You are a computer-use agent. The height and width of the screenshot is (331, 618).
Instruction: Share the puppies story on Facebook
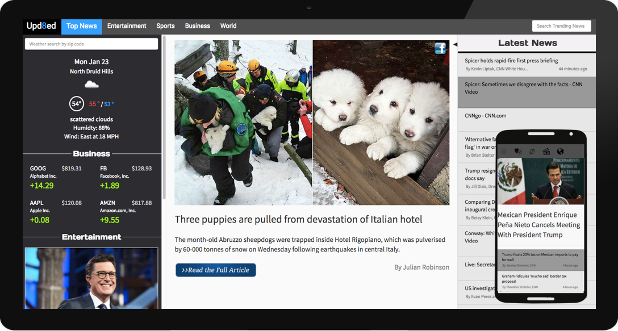tap(440, 48)
